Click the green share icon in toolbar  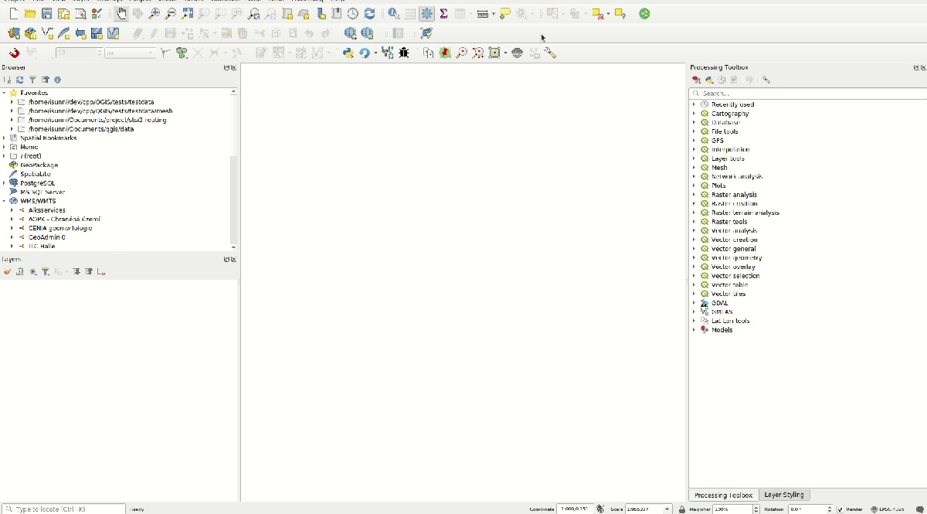pos(644,14)
